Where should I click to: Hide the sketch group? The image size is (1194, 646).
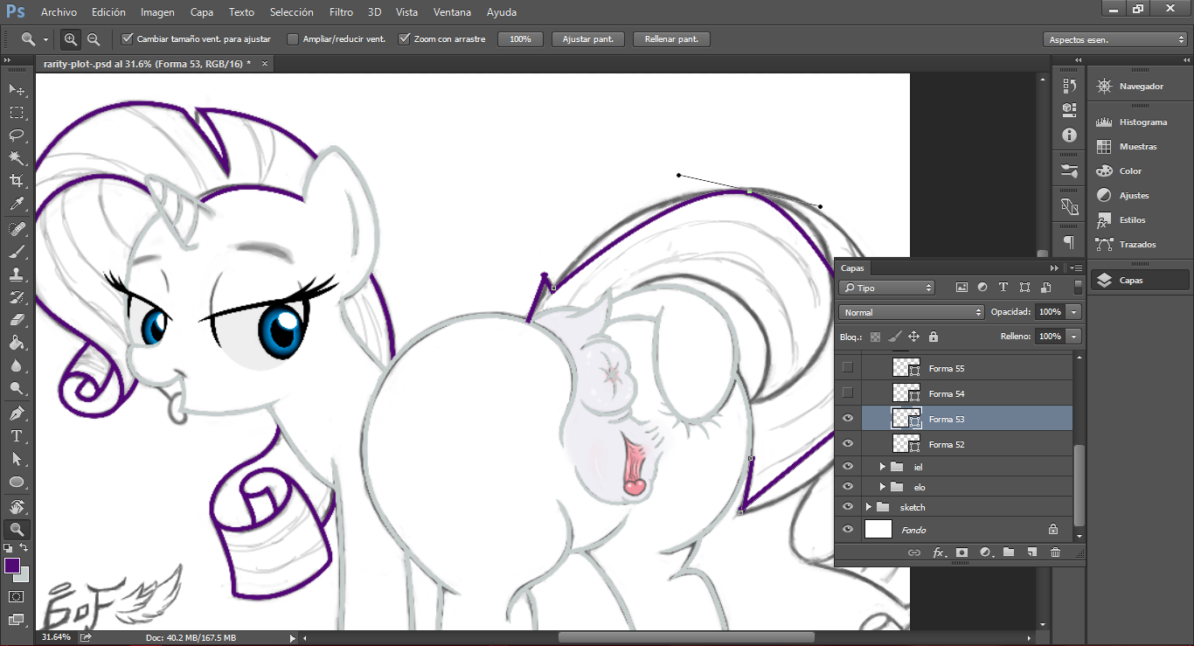pyautogui.click(x=847, y=507)
